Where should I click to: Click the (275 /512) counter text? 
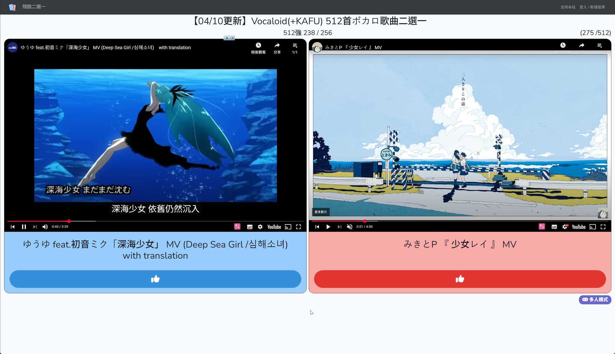pos(595,33)
